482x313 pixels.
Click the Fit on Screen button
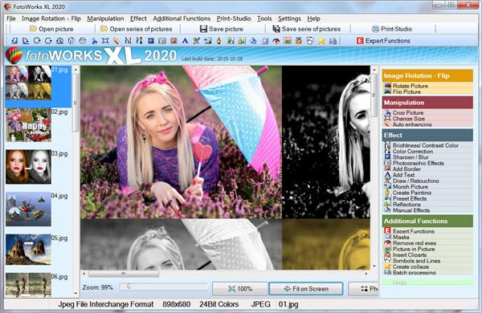click(306, 289)
